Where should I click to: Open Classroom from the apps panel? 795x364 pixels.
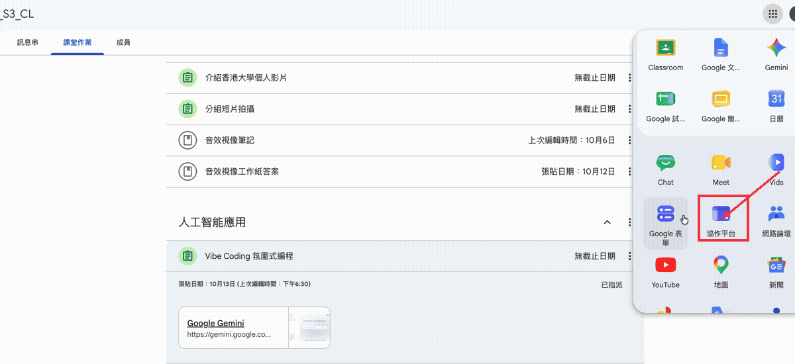point(666,55)
